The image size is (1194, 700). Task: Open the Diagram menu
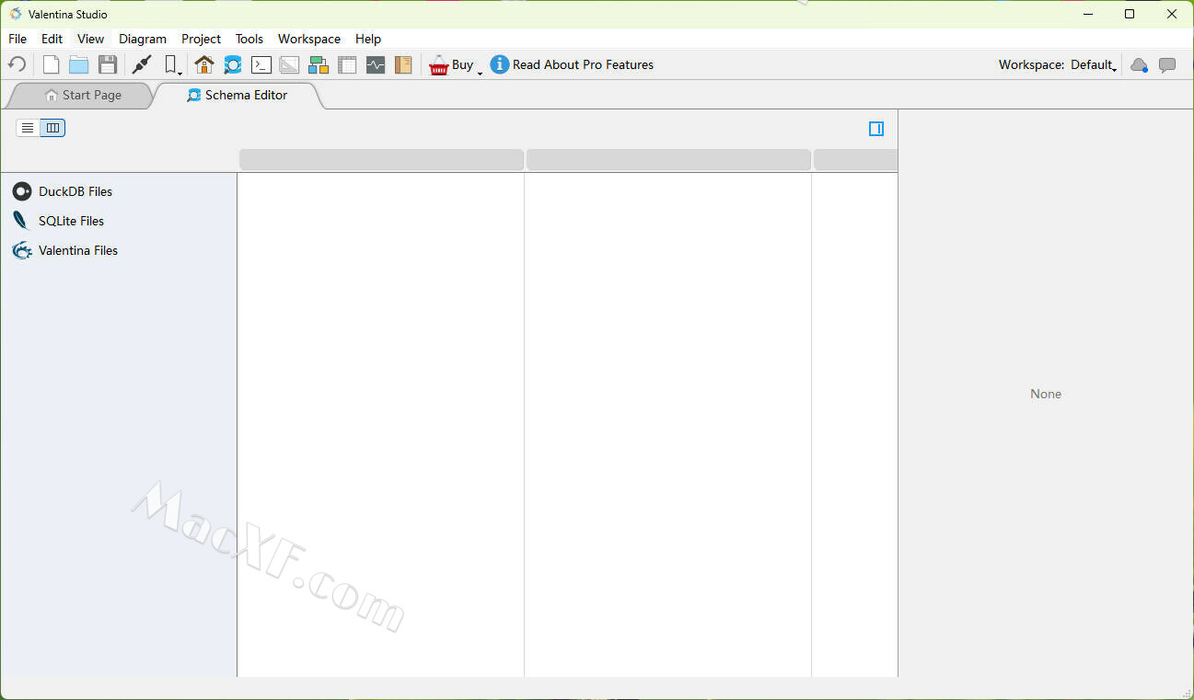143,39
